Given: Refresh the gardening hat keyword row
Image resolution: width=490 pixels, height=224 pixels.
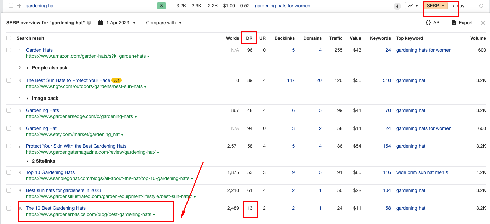Looking at the screenshot, I should point(481,6).
